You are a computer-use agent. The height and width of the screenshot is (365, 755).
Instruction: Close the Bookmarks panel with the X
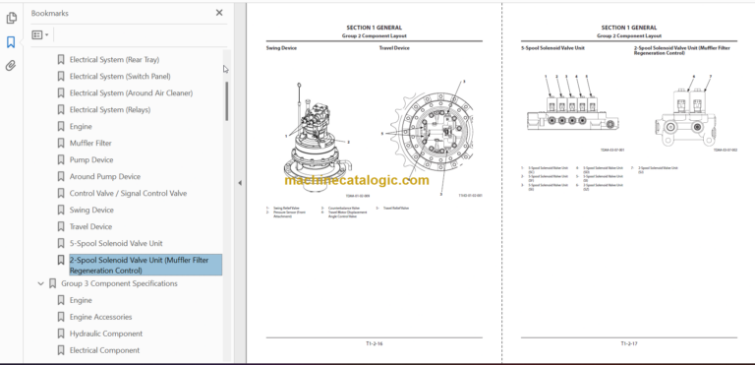[219, 13]
